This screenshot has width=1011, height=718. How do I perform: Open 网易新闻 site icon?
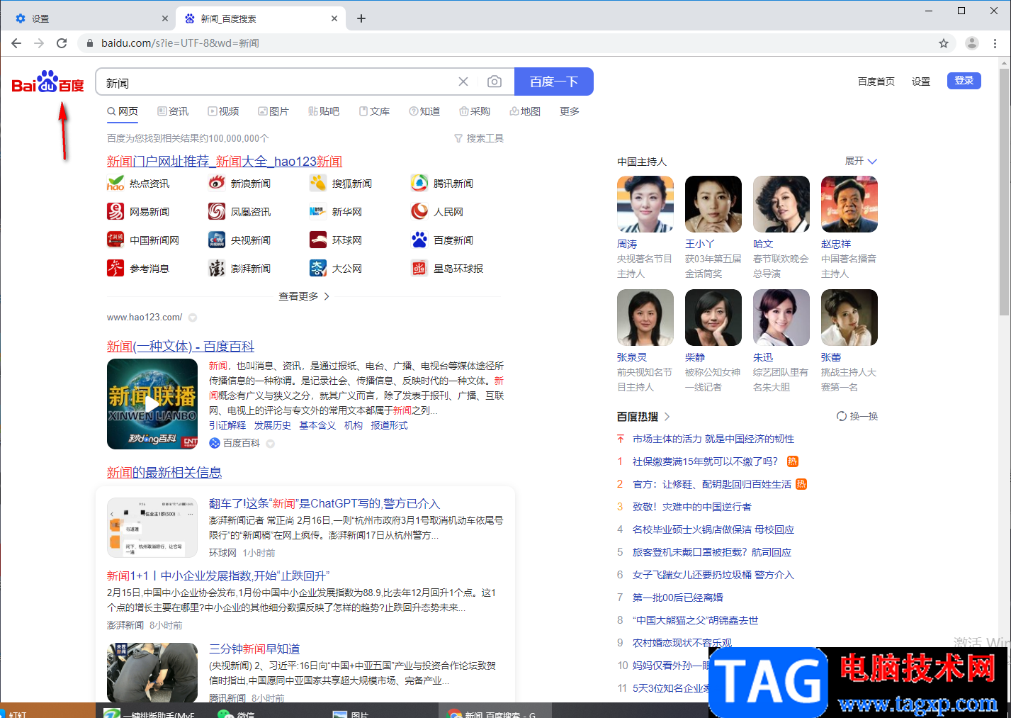click(x=115, y=211)
